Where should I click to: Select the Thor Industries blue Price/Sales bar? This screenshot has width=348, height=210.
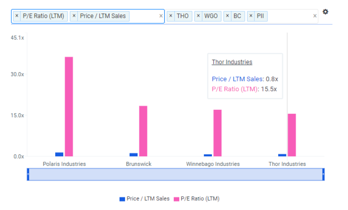pos(282,155)
